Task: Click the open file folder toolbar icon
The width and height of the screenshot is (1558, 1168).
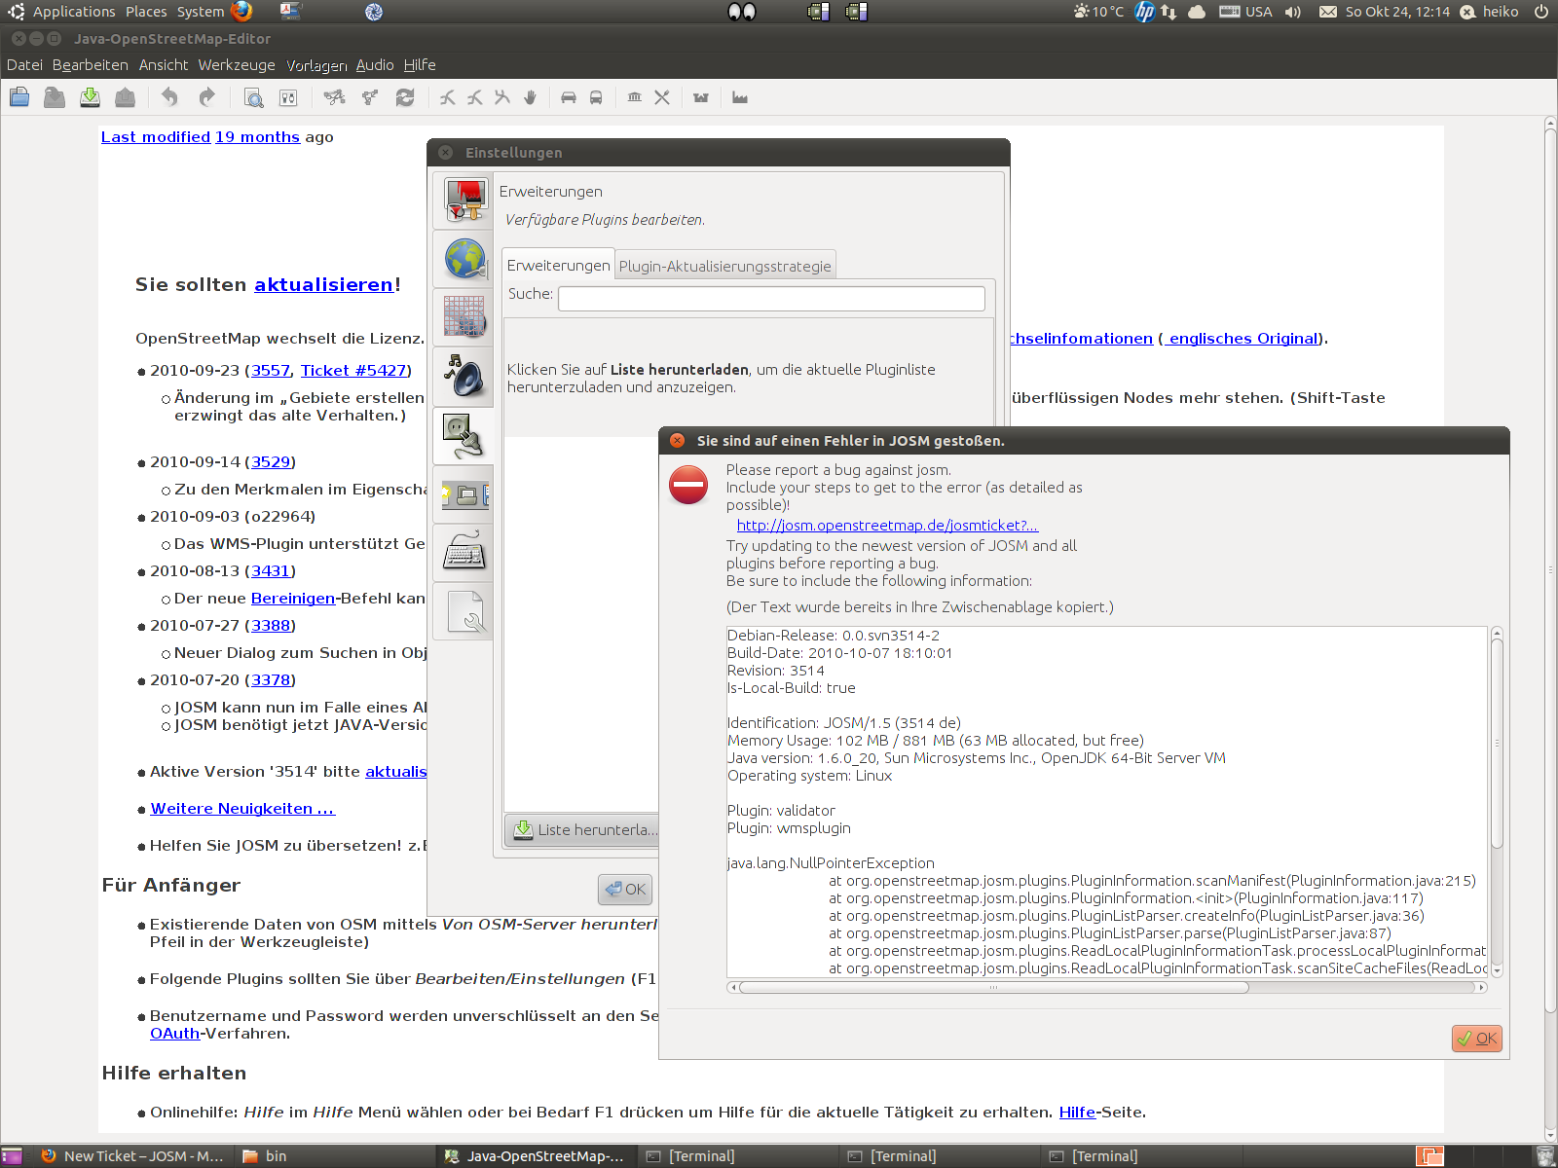Action: point(19,97)
